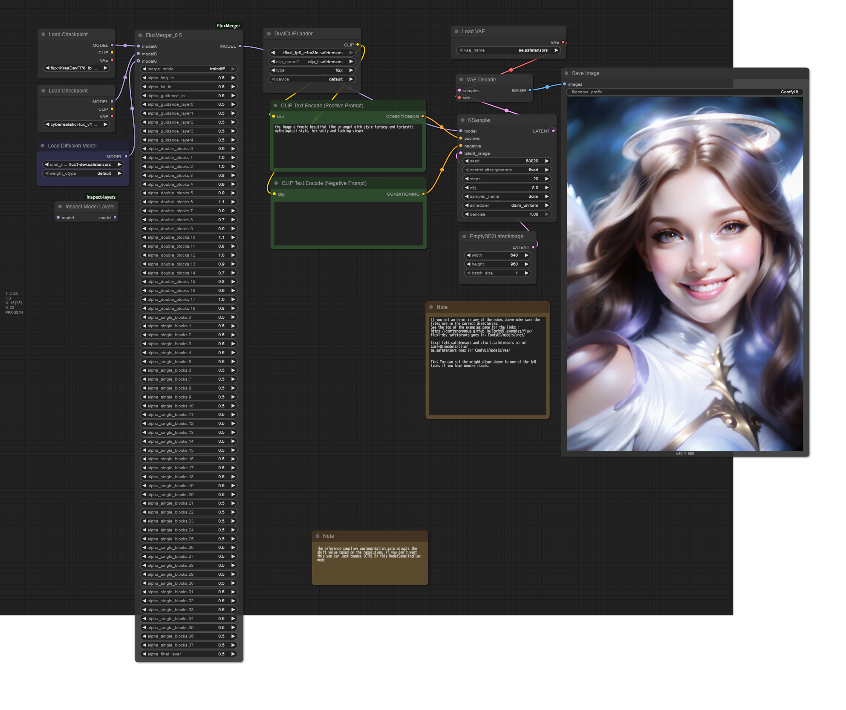This screenshot has width=846, height=710.
Task: Open the merge_mode dropdown showing traindiff
Action: click(189, 69)
